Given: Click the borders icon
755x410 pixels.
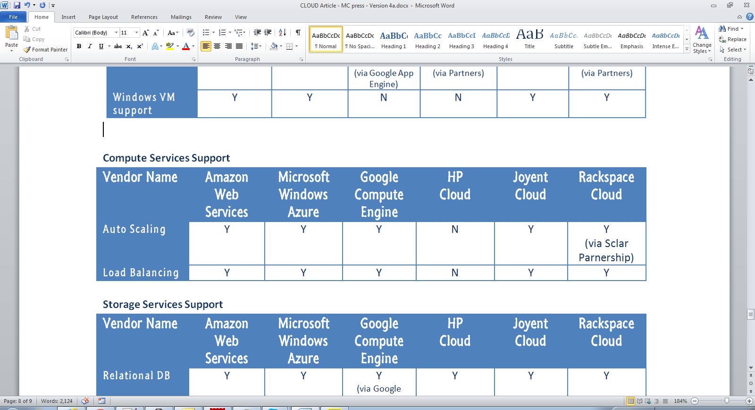Looking at the screenshot, I should tap(289, 46).
